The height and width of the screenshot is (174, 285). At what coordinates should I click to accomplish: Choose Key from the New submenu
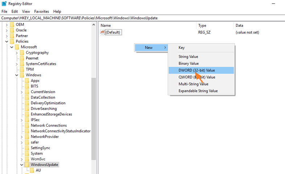point(201,48)
